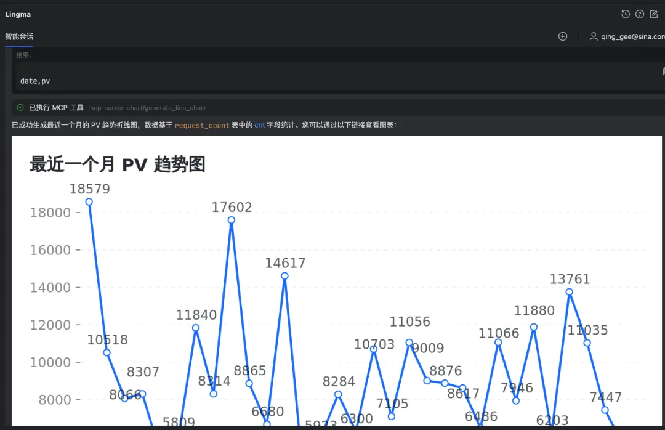
Task: Click the 10703 data point marker
Action: tap(374, 349)
